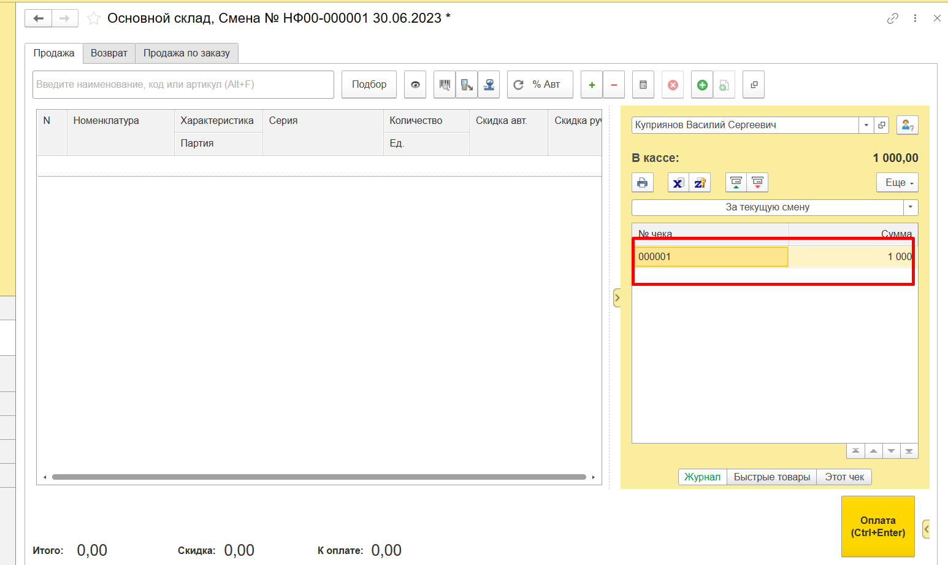The width and height of the screenshot is (948, 565).
Task: Click the green plus add row button
Action: click(x=592, y=85)
